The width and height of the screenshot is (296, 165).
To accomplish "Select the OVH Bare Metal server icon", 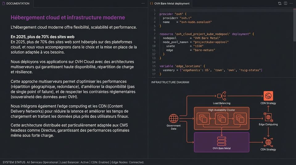I will pos(222,141).
